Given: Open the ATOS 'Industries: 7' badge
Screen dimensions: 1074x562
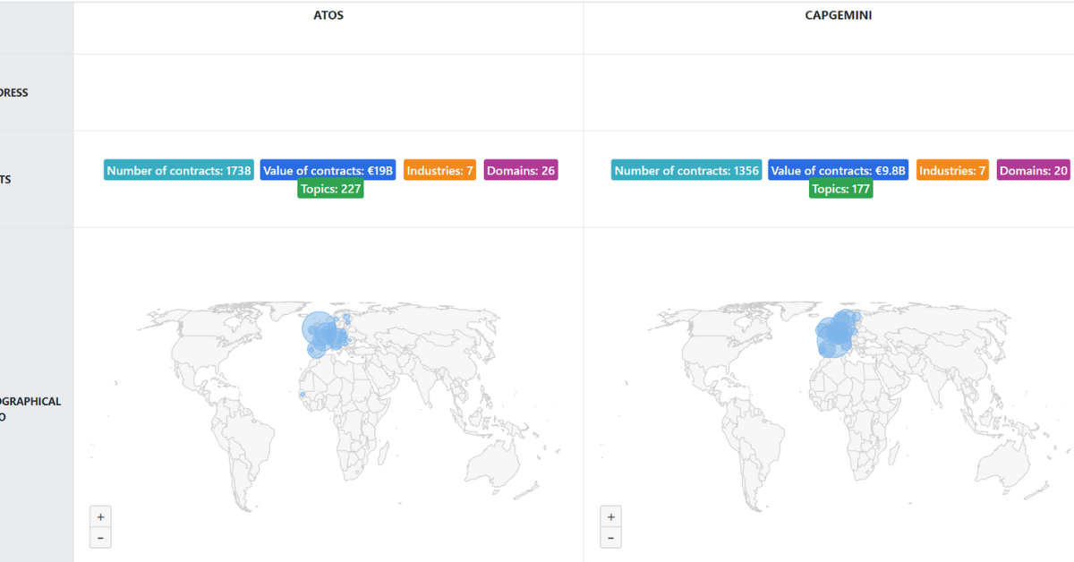Looking at the screenshot, I should coord(439,170).
